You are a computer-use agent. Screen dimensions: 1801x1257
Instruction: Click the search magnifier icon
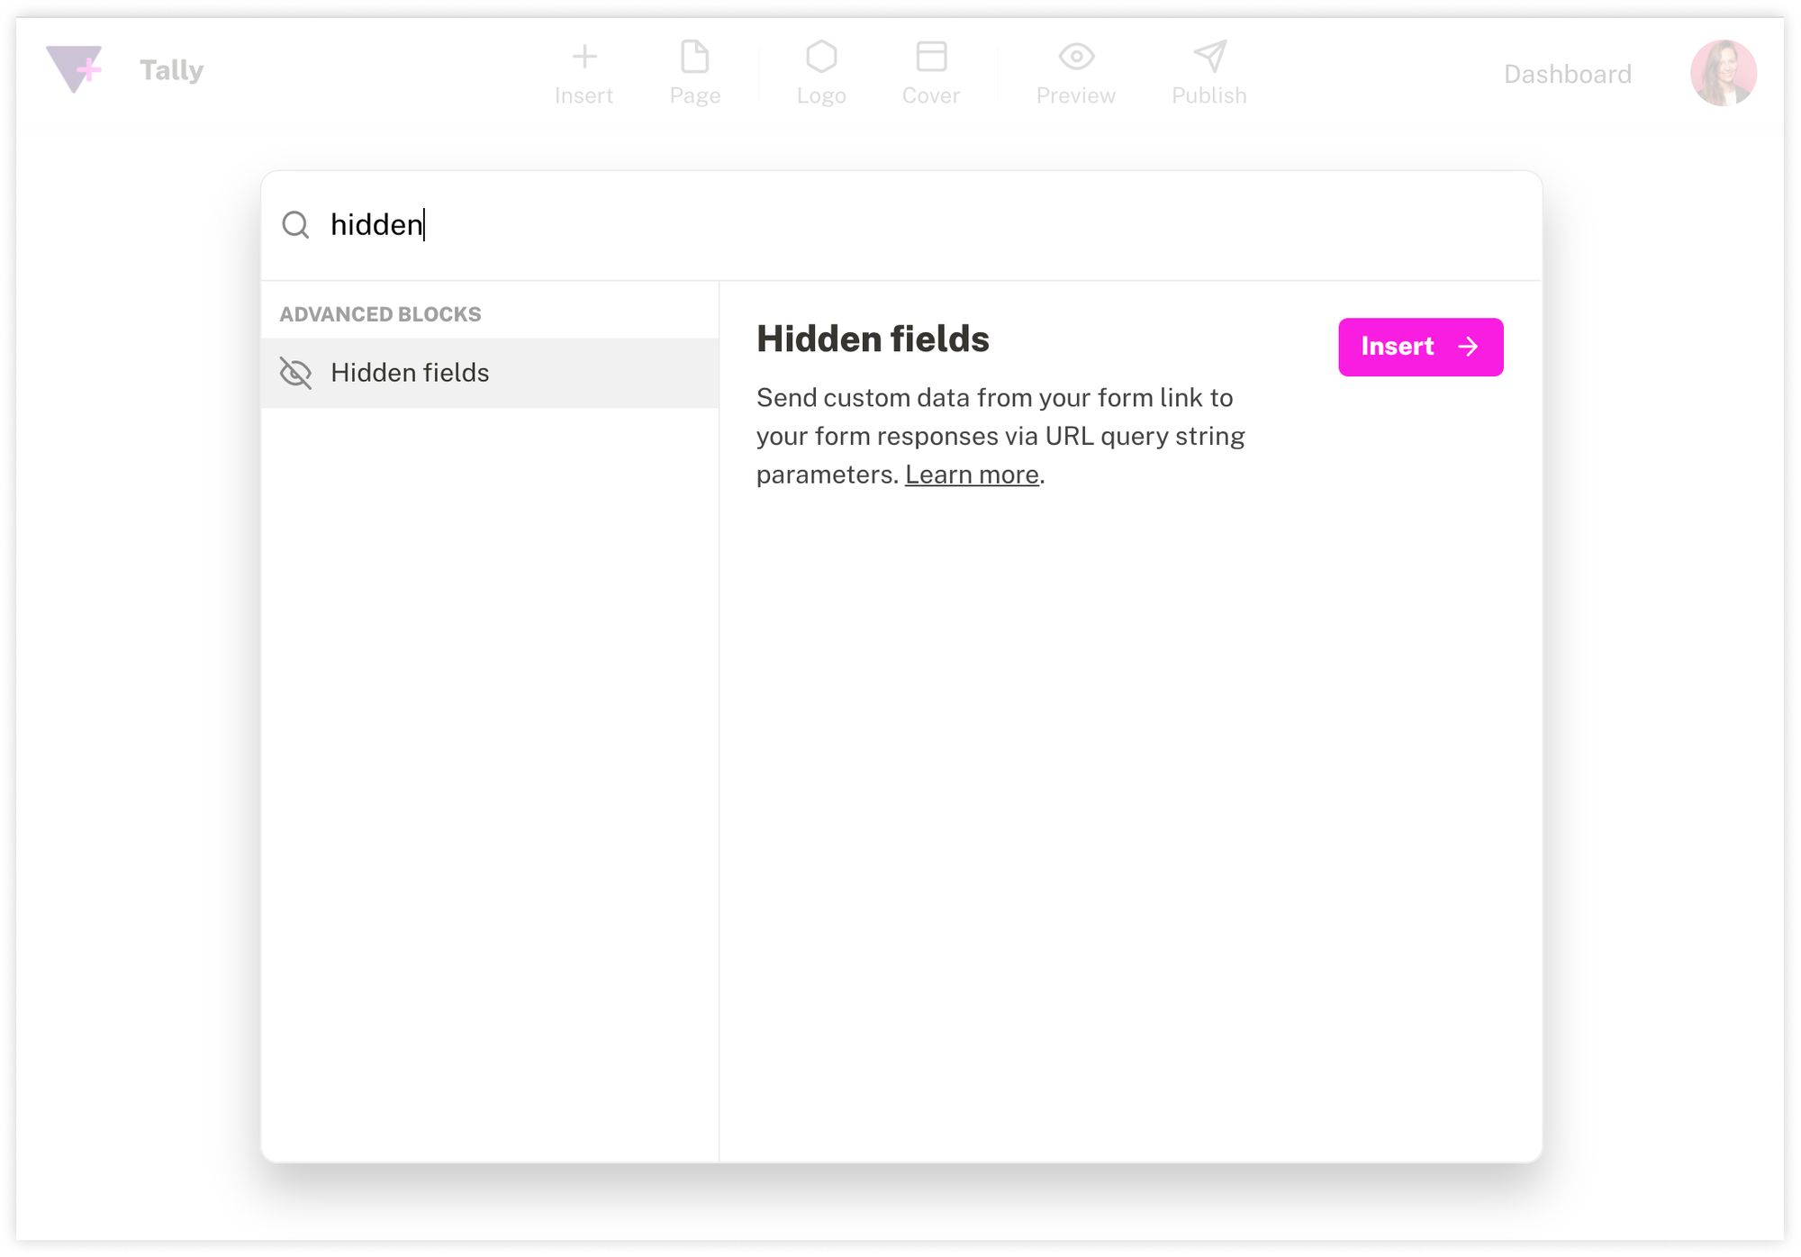pyautogui.click(x=295, y=225)
